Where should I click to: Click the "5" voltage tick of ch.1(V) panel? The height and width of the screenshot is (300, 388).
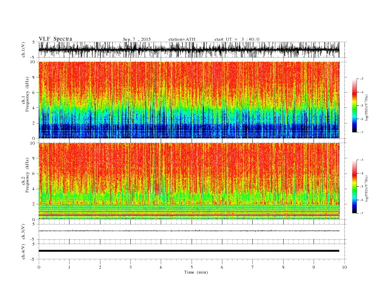34,42
